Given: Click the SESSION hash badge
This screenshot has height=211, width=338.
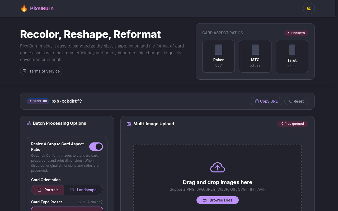Looking at the screenshot, I should tap(38, 101).
